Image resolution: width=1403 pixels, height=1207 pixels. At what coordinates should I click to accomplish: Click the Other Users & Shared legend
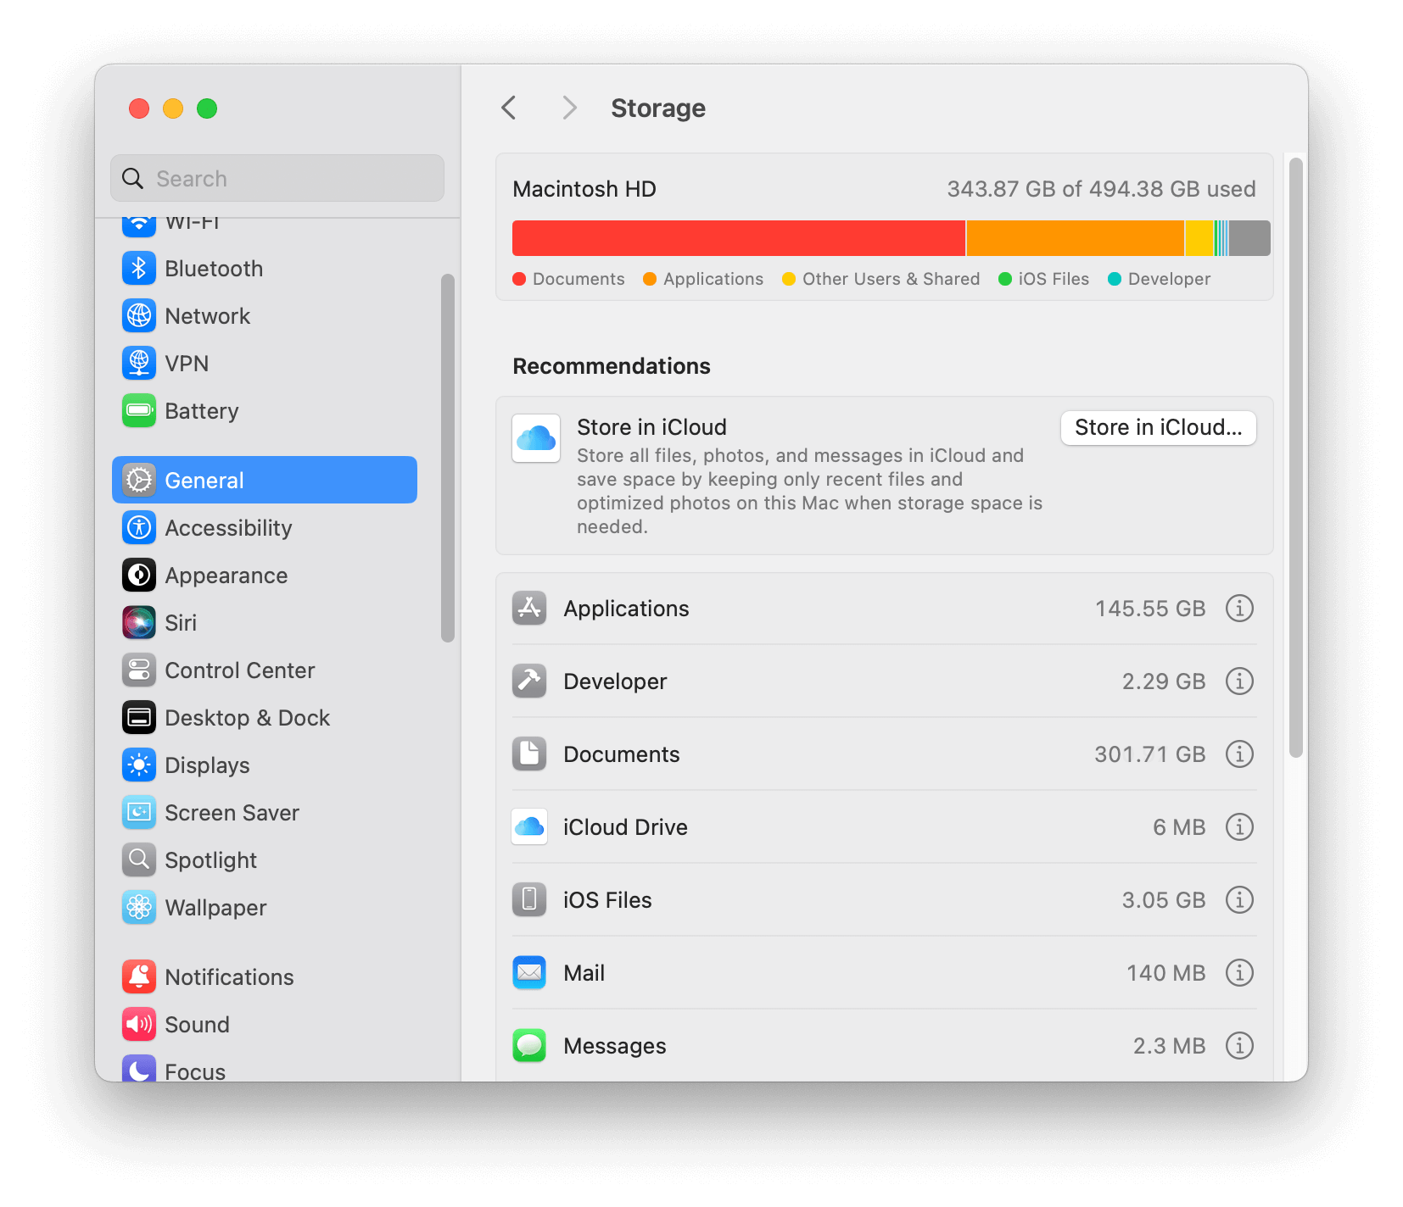pyautogui.click(x=891, y=279)
